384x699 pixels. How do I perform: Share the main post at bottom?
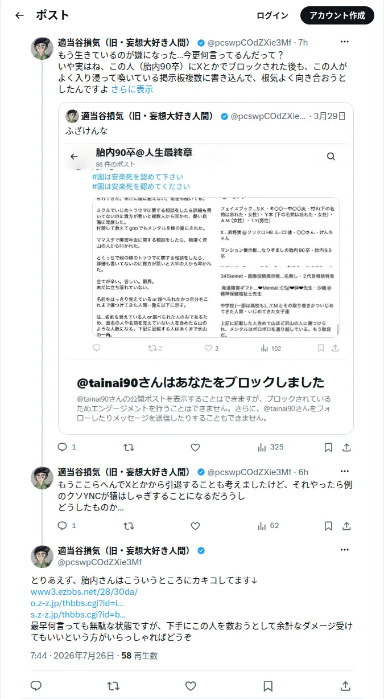(345, 685)
